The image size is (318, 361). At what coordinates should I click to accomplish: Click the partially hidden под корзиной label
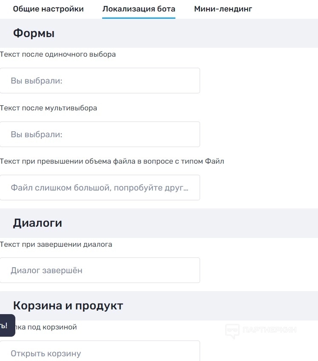coord(47,327)
